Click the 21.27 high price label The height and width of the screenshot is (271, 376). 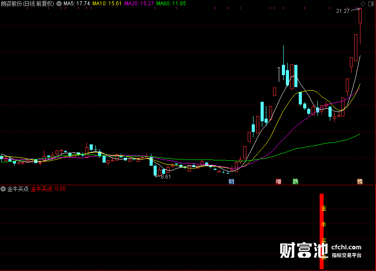tap(343, 11)
